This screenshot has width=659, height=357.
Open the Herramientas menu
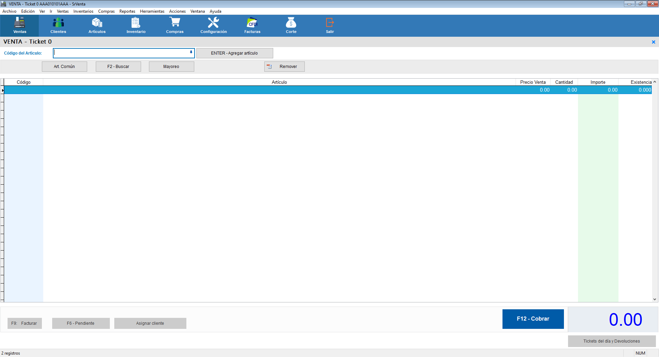coord(152,11)
